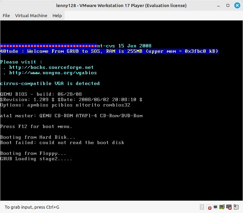
Task: Click 'To grab input, press Ctrl+G' status text
Action: 32,207
